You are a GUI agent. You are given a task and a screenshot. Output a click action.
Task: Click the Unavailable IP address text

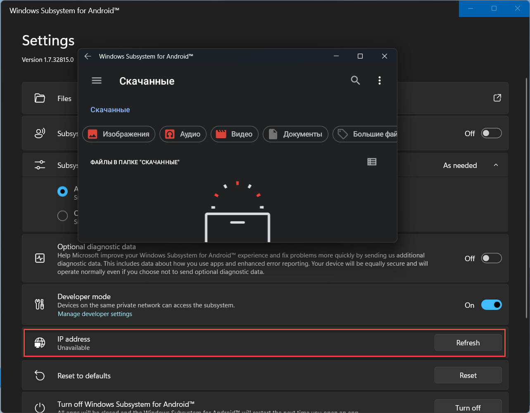point(74,348)
